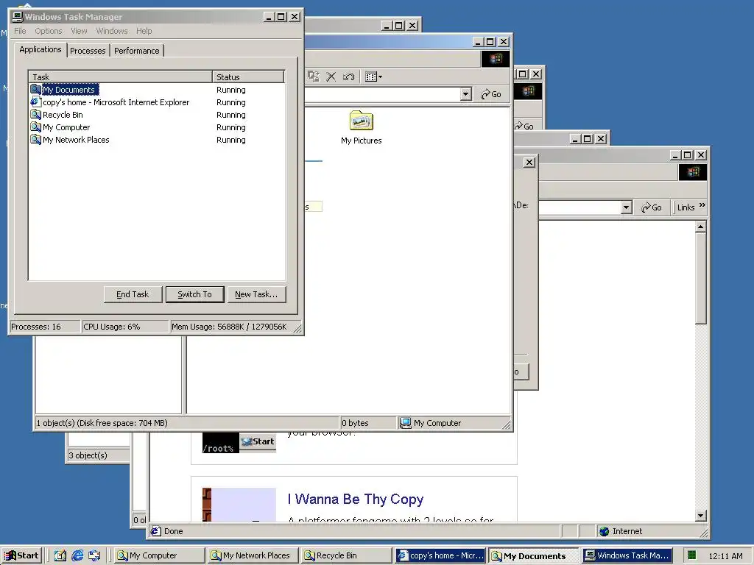Click the Windows logo throbber in My Documents

pyautogui.click(x=496, y=59)
